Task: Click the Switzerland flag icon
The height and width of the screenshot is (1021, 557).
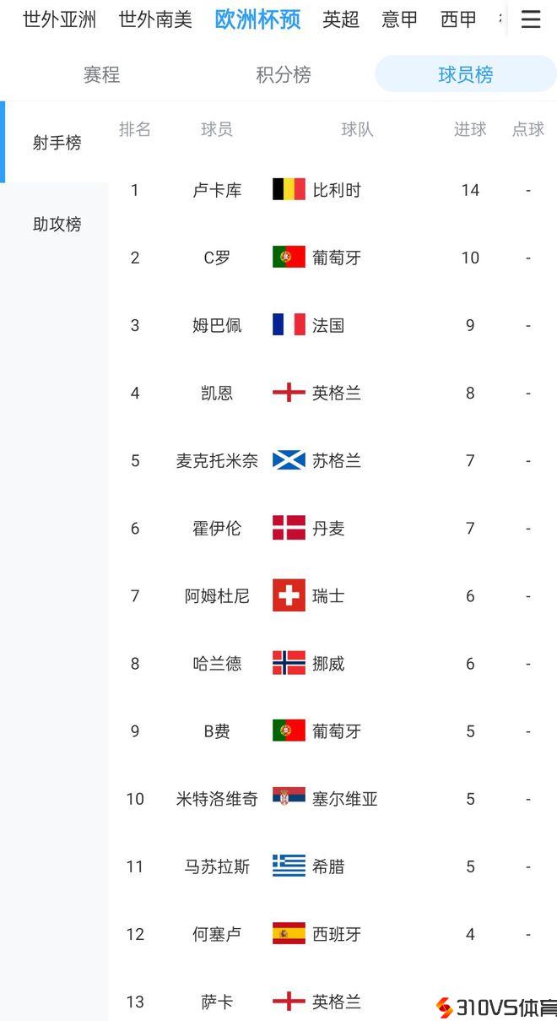Action: coord(289,595)
